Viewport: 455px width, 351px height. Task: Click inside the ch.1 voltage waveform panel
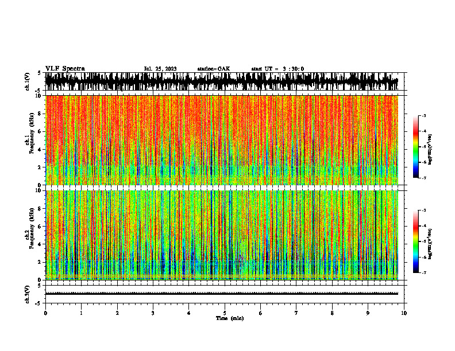point(225,81)
